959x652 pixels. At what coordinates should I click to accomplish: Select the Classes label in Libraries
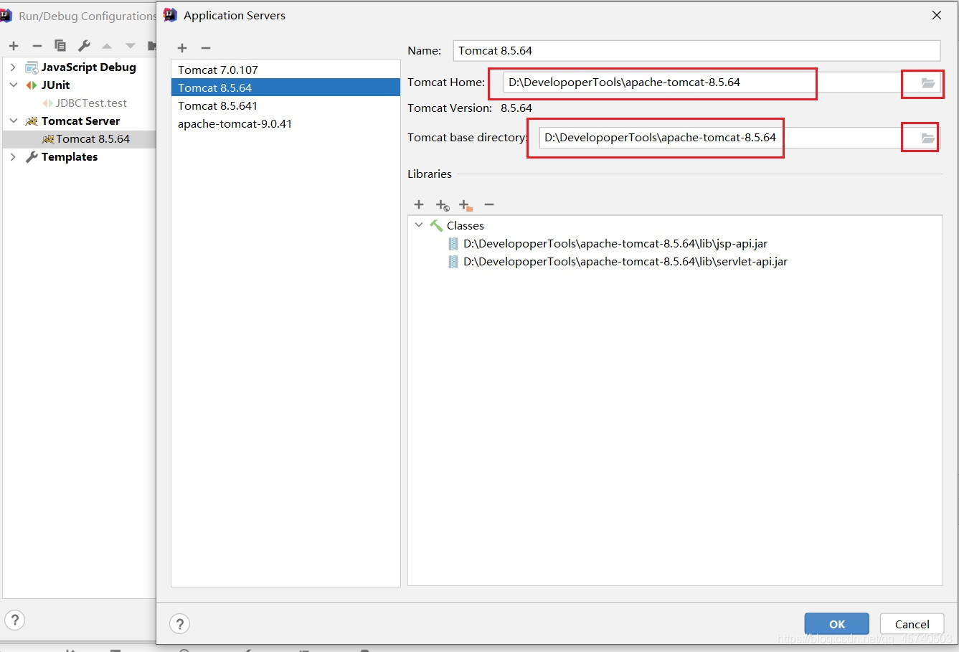466,226
